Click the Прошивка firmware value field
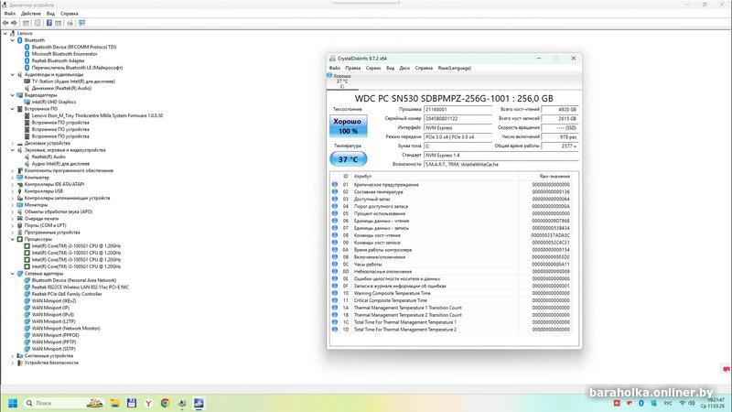The image size is (732, 412). point(457,109)
